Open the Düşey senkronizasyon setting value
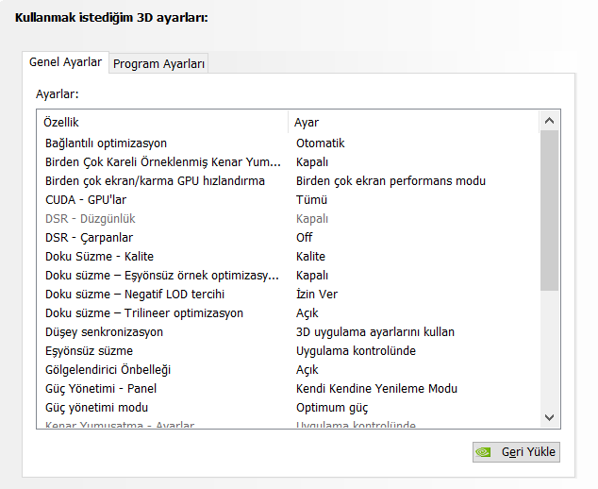 pos(374,332)
